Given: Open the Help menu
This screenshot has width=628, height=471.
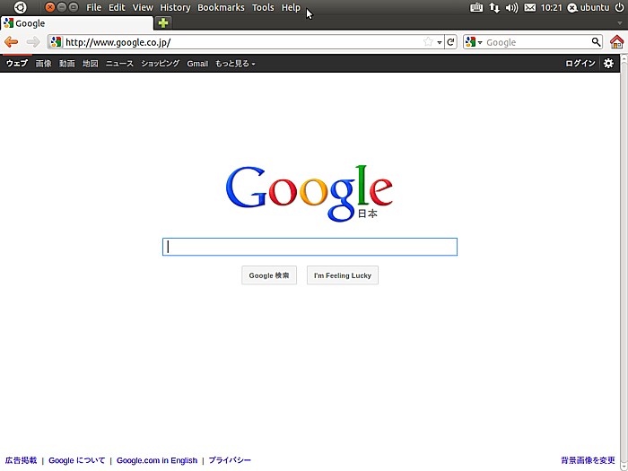Looking at the screenshot, I should click(291, 7).
